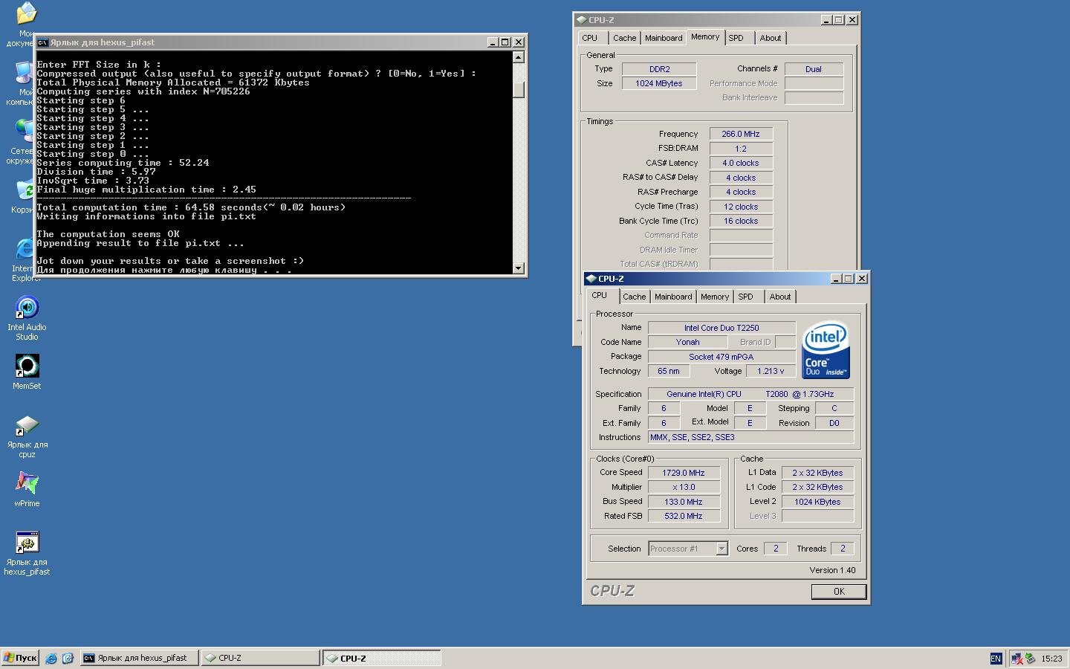Click the FSB:DRAM 1:2 field
This screenshot has height=669, width=1070.
(741, 149)
